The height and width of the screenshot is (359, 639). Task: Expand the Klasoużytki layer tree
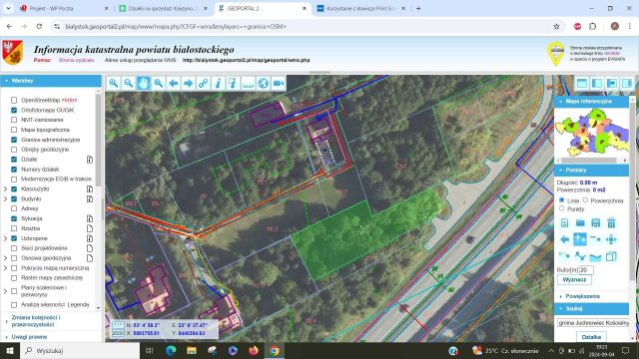pos(5,188)
